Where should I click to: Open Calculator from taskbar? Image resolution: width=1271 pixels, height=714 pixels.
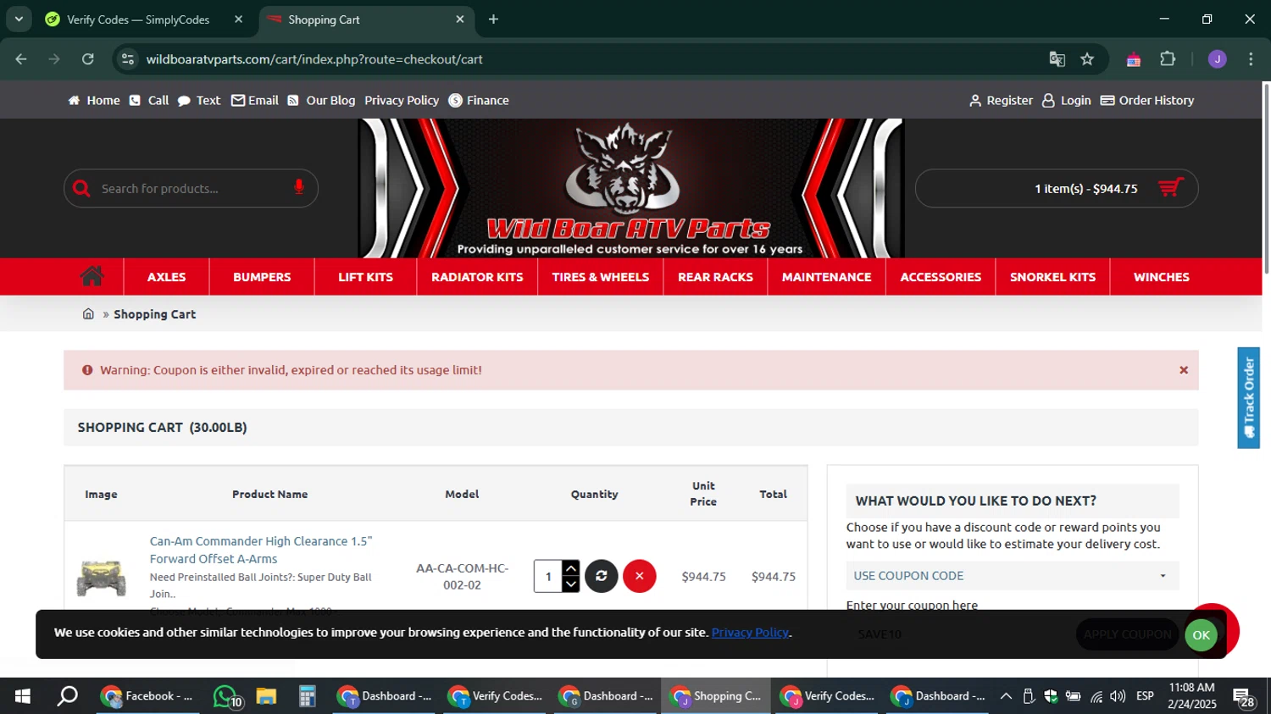pyautogui.click(x=307, y=696)
